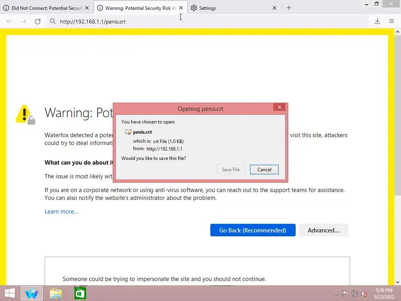Open the Downloads panel icon
Viewport: 401px width, 301px height.
pyautogui.click(x=377, y=21)
